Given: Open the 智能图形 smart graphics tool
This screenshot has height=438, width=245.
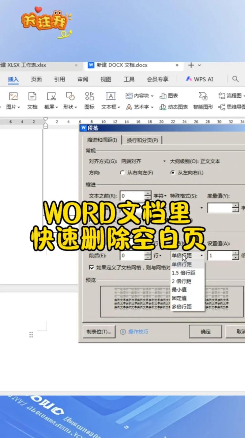Looking at the screenshot, I should (203, 101).
